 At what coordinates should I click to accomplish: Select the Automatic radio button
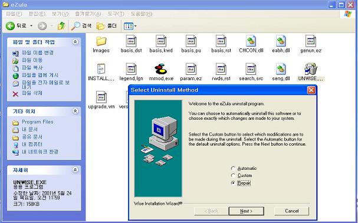(233, 168)
